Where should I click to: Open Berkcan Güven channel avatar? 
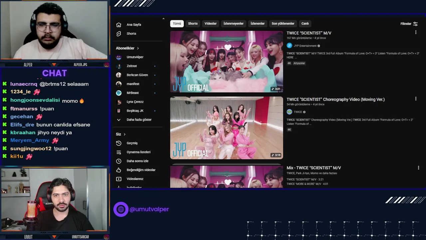118,75
